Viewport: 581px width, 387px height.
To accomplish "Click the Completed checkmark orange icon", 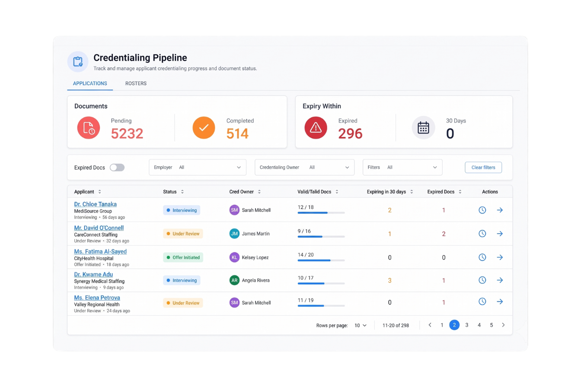I will tap(204, 128).
